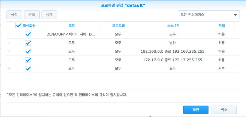The image size is (246, 117).
Task: Disable the final 거부 rule checkbox
Action: (x=28, y=69)
